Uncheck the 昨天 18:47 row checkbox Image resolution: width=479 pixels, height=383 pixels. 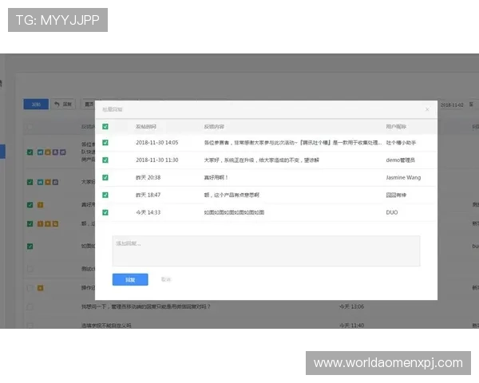point(105,195)
